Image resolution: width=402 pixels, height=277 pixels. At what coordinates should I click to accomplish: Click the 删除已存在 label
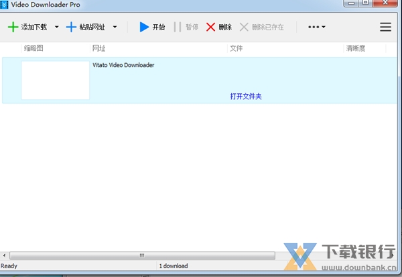click(x=267, y=27)
